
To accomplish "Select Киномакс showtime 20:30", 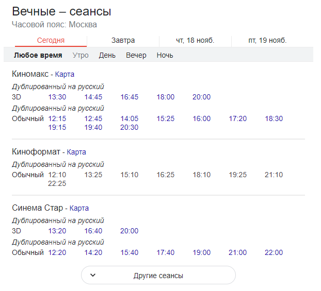I will click(130, 127).
